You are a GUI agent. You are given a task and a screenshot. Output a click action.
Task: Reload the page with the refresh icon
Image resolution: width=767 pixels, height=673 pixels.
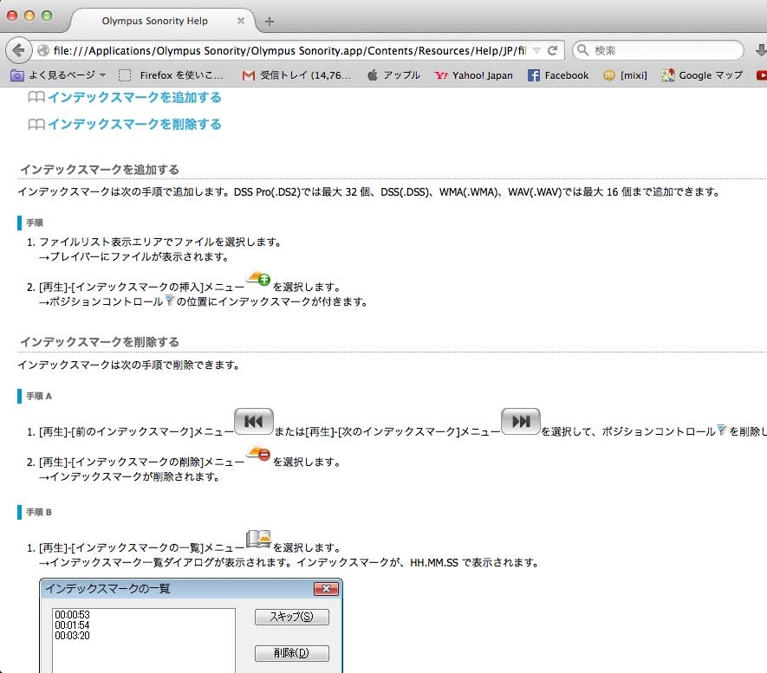(552, 50)
